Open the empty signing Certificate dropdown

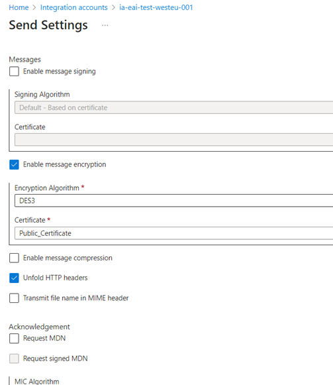coord(173,140)
